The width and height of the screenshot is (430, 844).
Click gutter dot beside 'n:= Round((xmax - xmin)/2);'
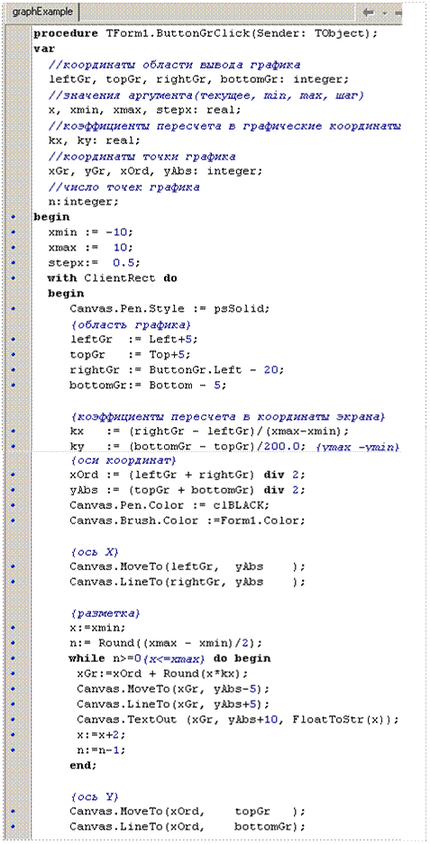(x=13, y=643)
